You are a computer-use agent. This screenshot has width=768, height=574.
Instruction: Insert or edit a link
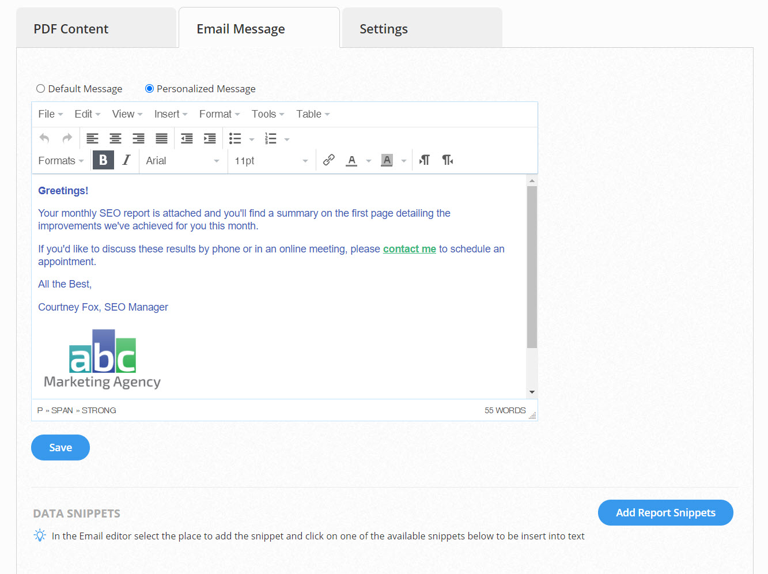[x=329, y=160]
